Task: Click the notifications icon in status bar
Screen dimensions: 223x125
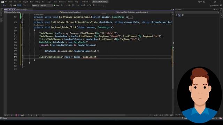Action: (221, 118)
